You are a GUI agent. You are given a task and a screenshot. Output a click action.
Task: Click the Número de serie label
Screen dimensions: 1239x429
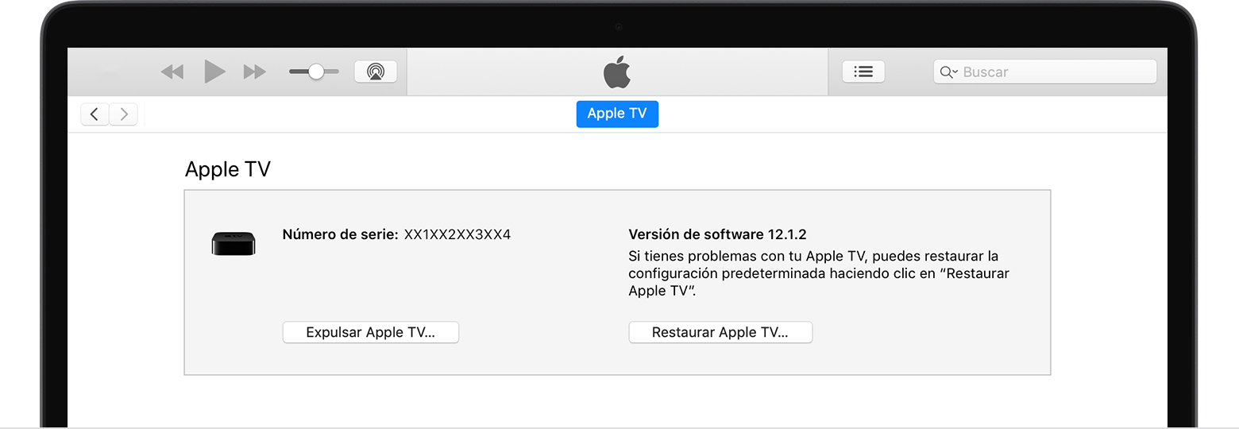[340, 235]
